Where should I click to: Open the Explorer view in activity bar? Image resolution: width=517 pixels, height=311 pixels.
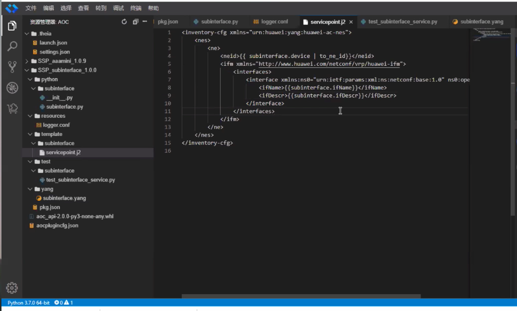tap(12, 26)
